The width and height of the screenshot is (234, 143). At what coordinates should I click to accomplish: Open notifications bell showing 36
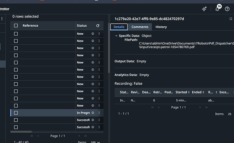[x=217, y=9]
